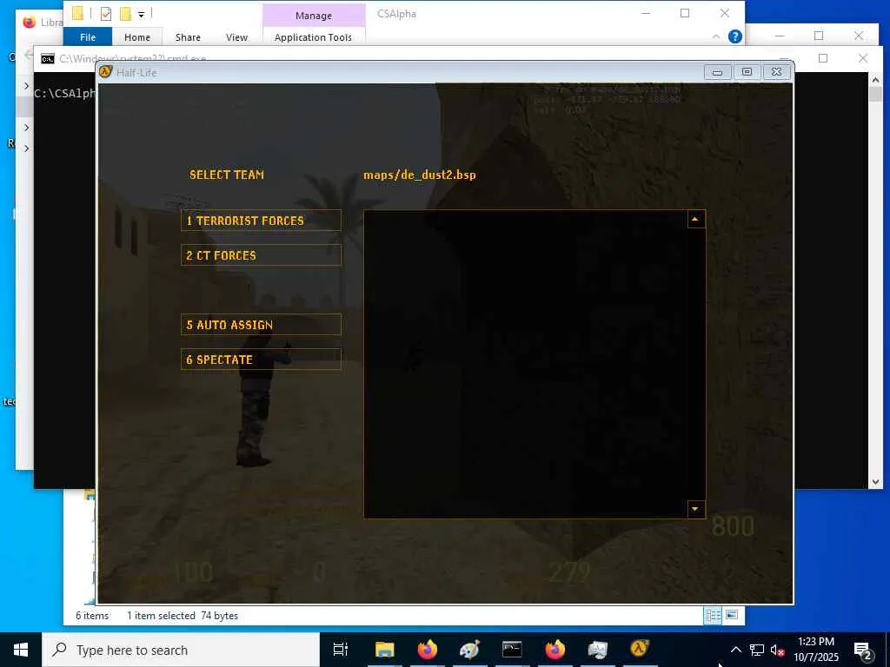
Task: Close the cmd.exe window
Action: (863, 58)
